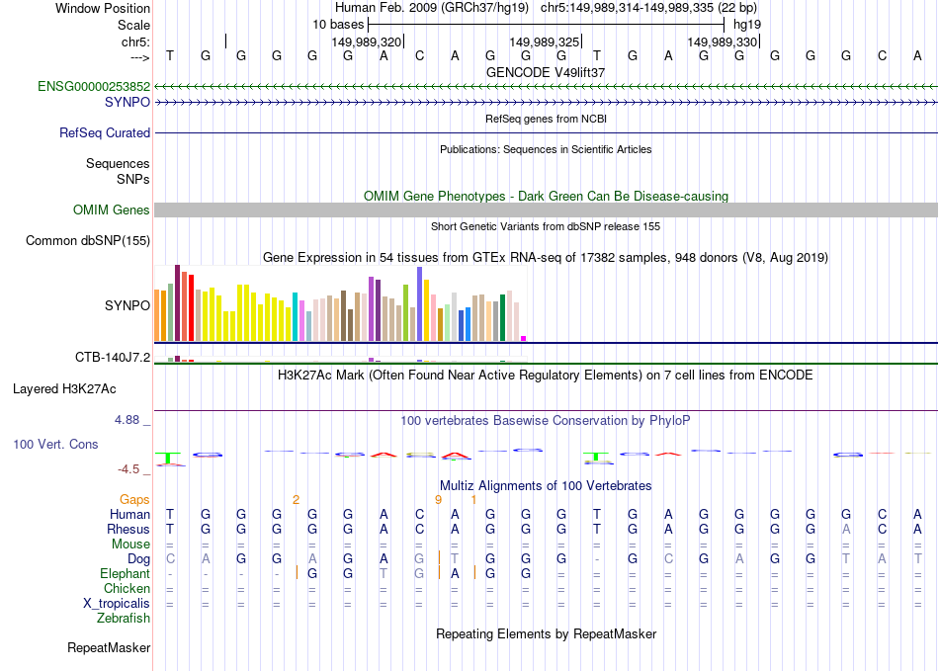This screenshot has height=671, width=939.
Task: Select the Human alignment row label
Action: click(129, 514)
